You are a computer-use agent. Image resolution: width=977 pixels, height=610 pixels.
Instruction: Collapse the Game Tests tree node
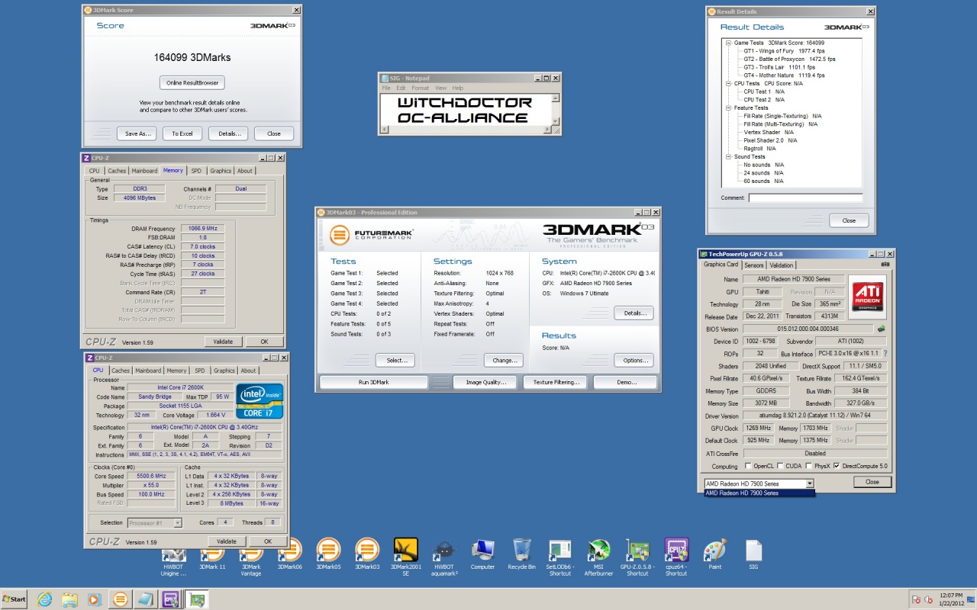click(728, 43)
